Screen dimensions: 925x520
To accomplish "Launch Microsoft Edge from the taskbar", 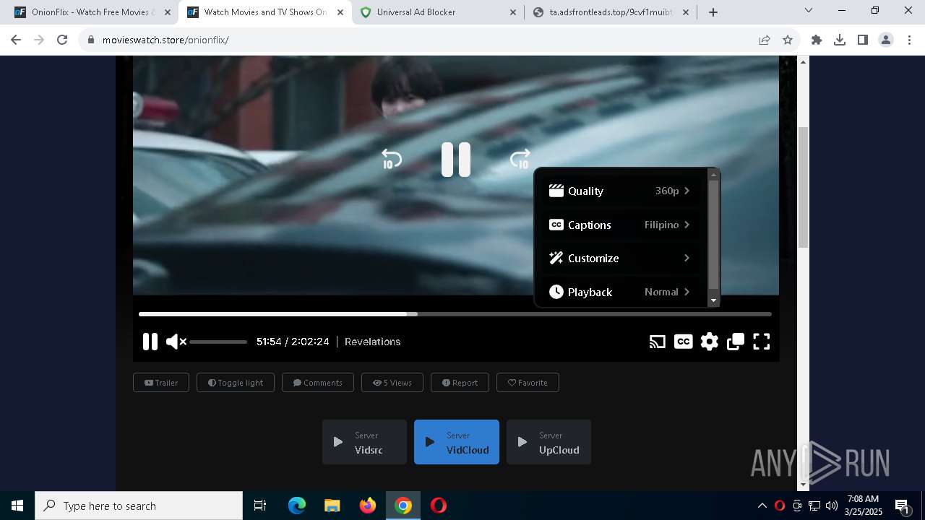I will [297, 506].
